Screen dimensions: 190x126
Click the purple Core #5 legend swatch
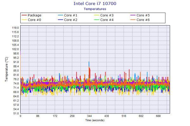pyautogui.click(x=133, y=15)
